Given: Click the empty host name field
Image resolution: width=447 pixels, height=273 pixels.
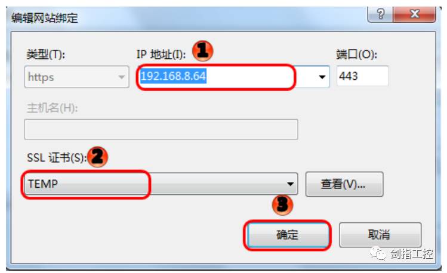Looking at the screenshot, I should pos(161,129).
